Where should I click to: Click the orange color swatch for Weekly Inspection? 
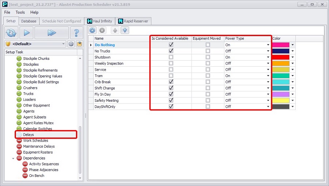[x=281, y=63]
